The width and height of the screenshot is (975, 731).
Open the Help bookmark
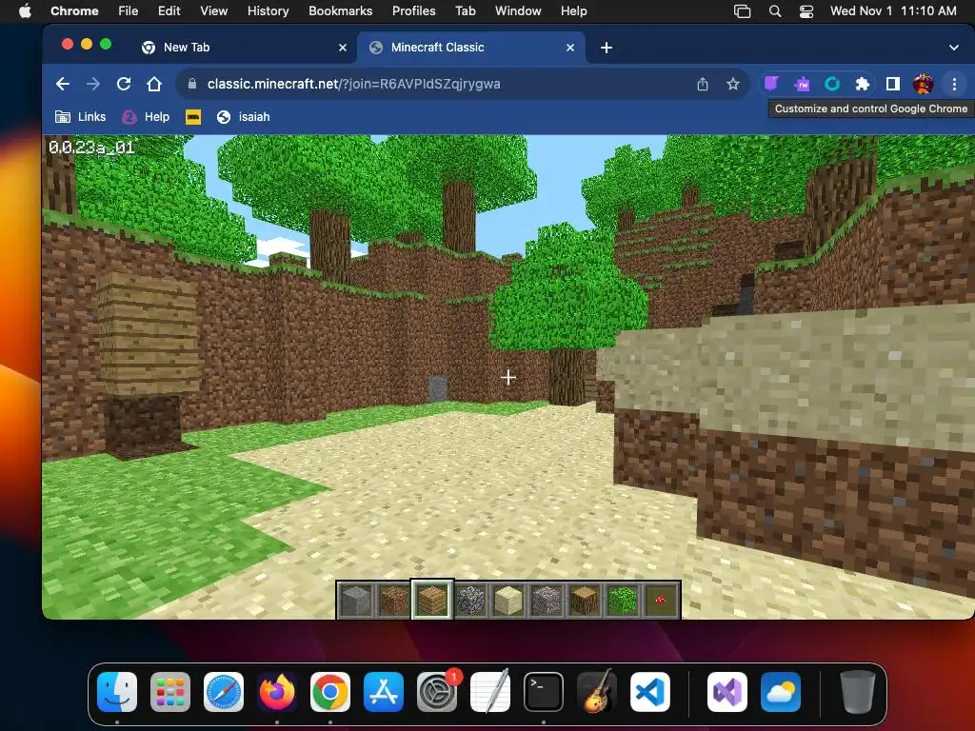tap(146, 116)
